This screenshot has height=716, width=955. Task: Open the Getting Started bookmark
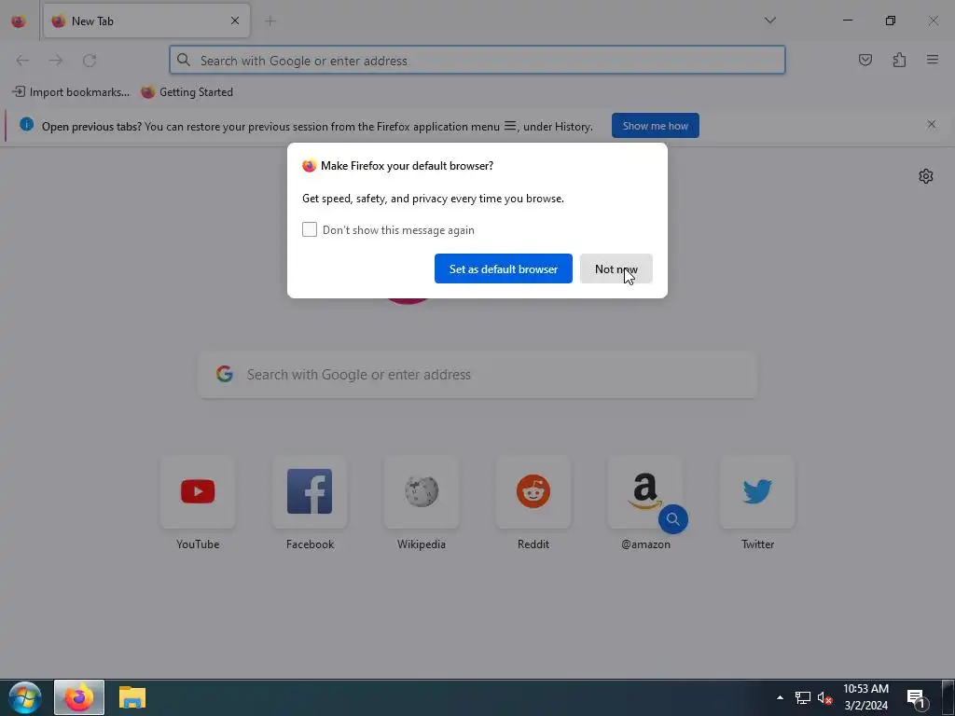(x=187, y=92)
